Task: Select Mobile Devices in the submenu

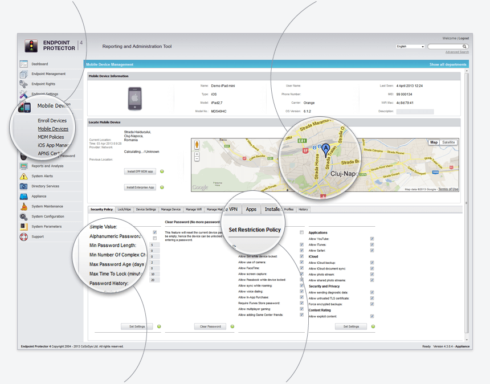Action: pos(53,129)
